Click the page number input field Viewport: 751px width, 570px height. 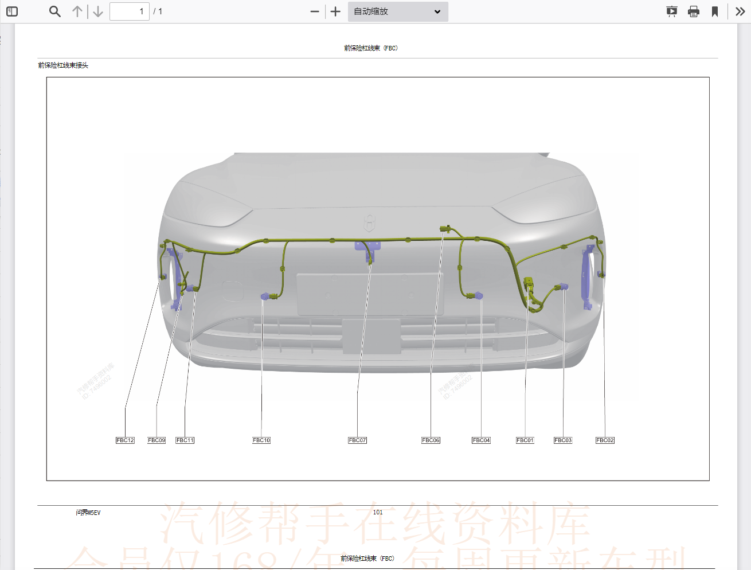(x=129, y=11)
